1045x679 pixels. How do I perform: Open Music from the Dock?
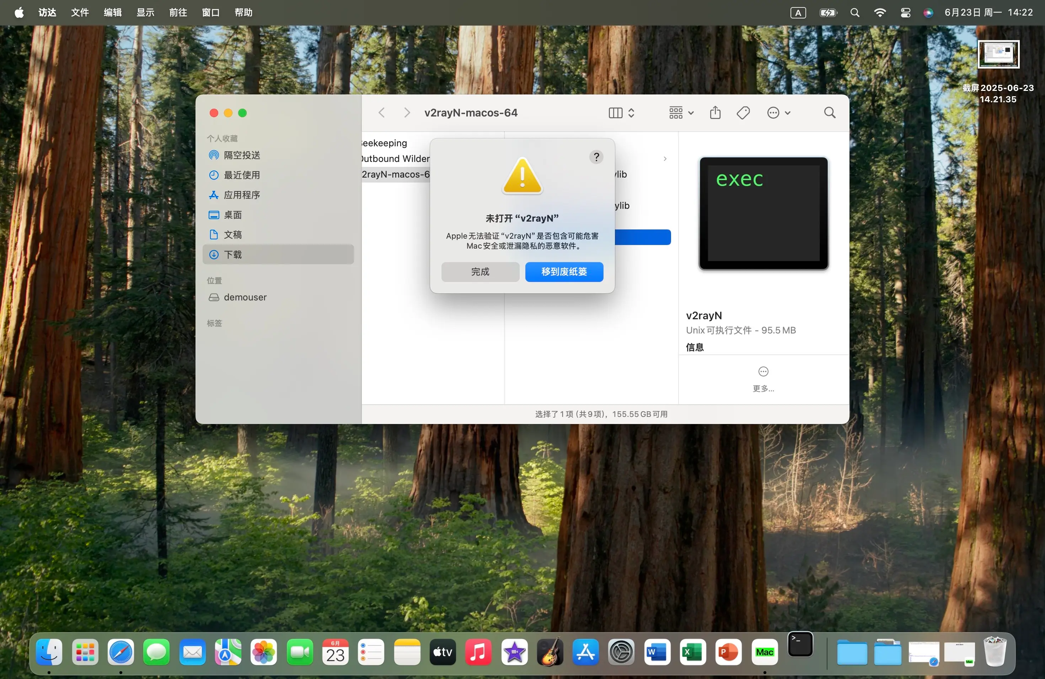(x=478, y=652)
